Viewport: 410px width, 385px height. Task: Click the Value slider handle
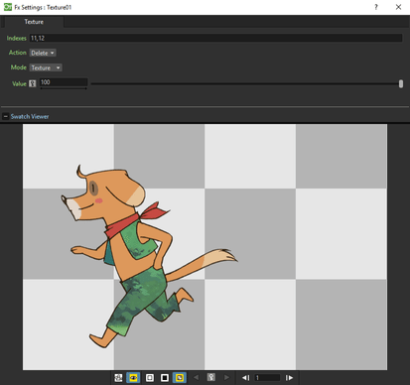[401, 83]
